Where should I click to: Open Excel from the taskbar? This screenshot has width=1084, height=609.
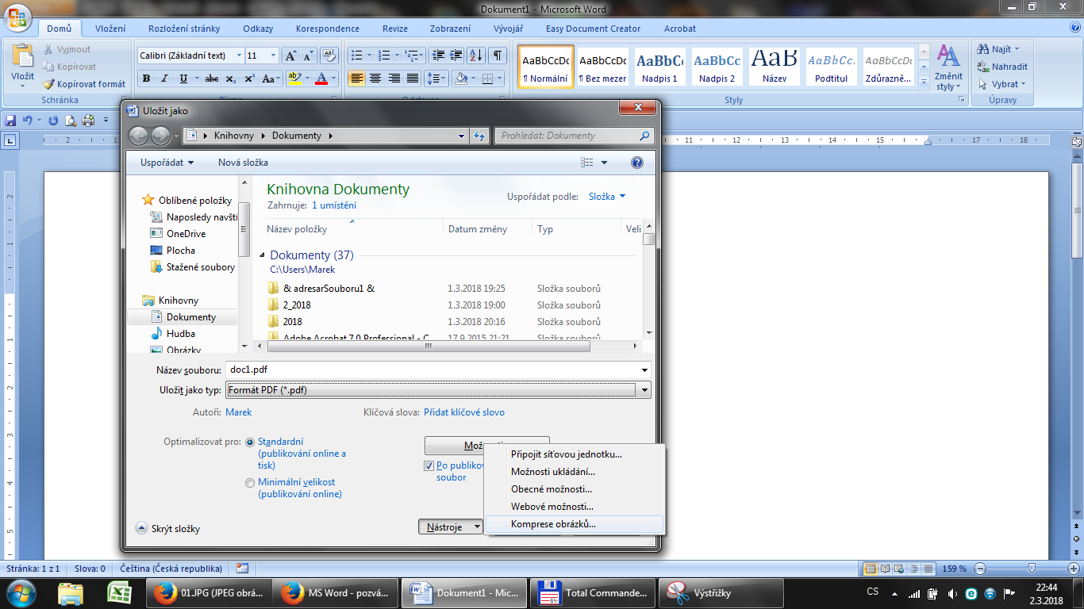(x=119, y=592)
